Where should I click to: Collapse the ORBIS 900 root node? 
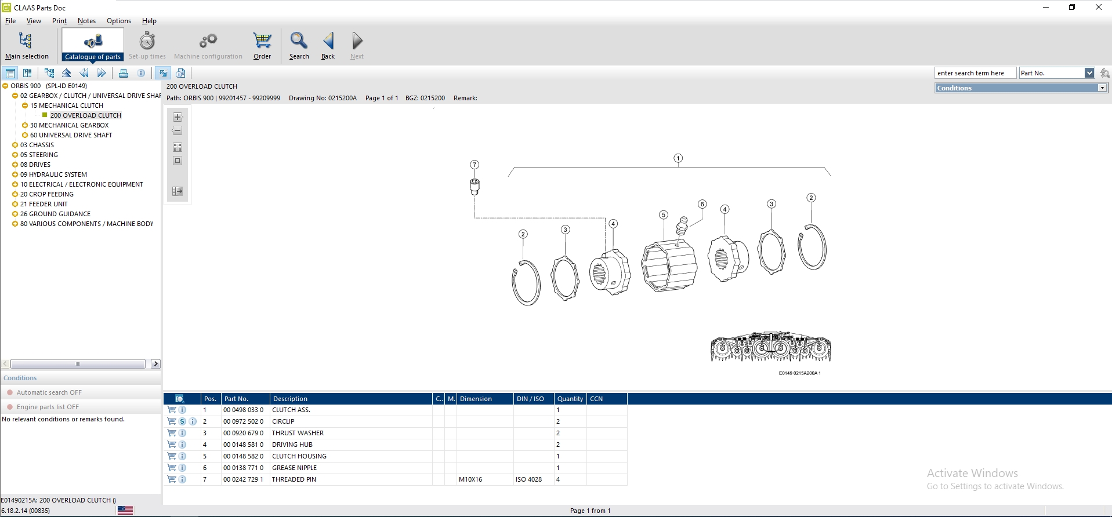(5, 86)
